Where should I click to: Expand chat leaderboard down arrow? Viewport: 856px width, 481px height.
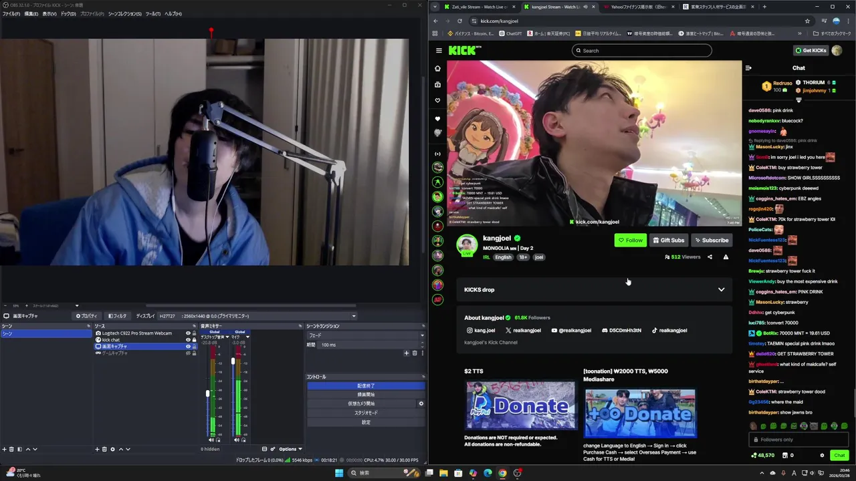click(x=798, y=100)
